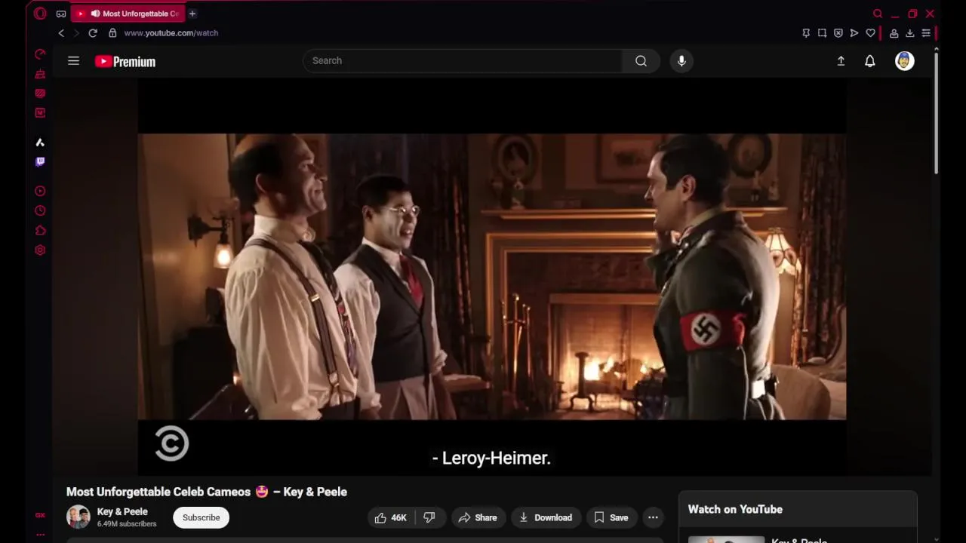
Task: Select the Most Unforgettable browser tab
Action: (x=128, y=14)
